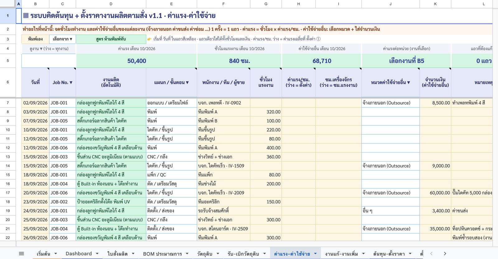This screenshot has width=498, height=259.
Task: Select column F header
Action: point(223,4)
